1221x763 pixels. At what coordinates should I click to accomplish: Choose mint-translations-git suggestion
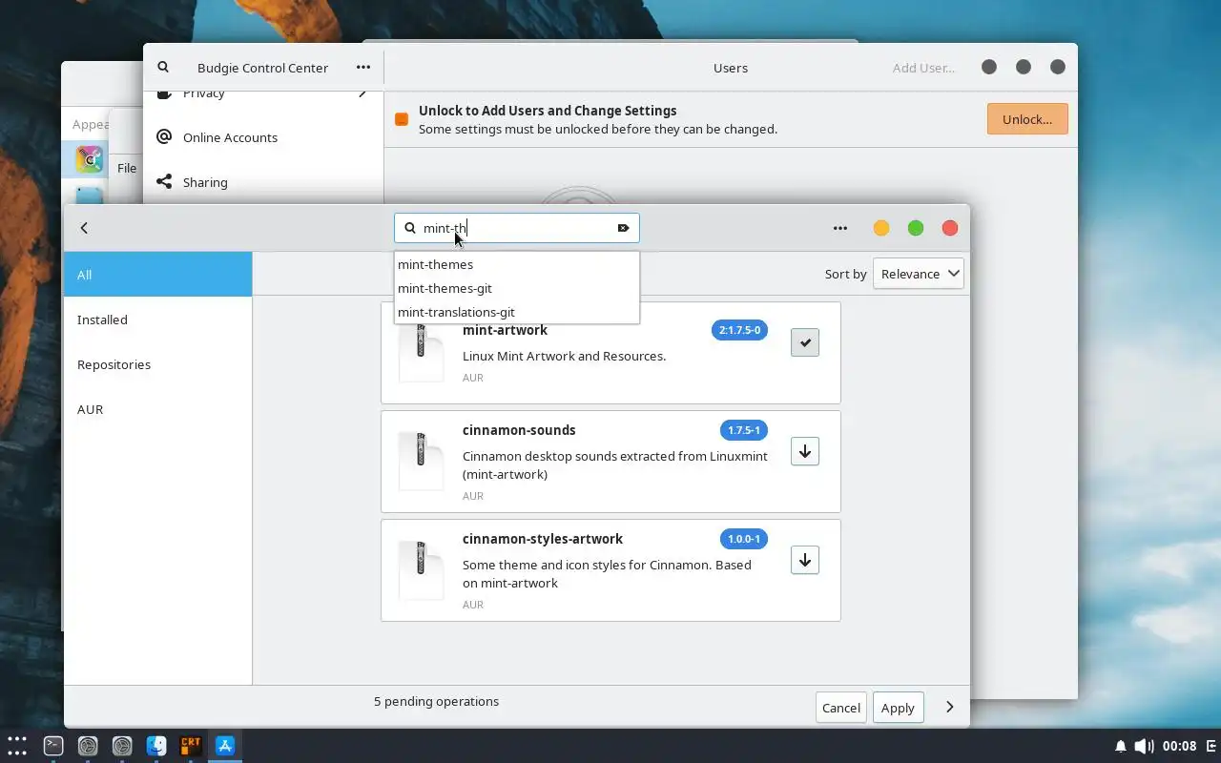point(516,312)
